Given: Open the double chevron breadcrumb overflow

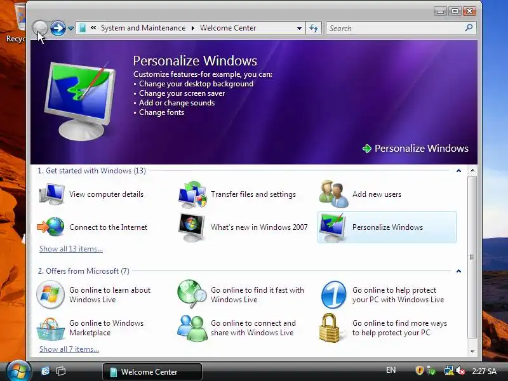Looking at the screenshot, I should pyautogui.click(x=93, y=28).
